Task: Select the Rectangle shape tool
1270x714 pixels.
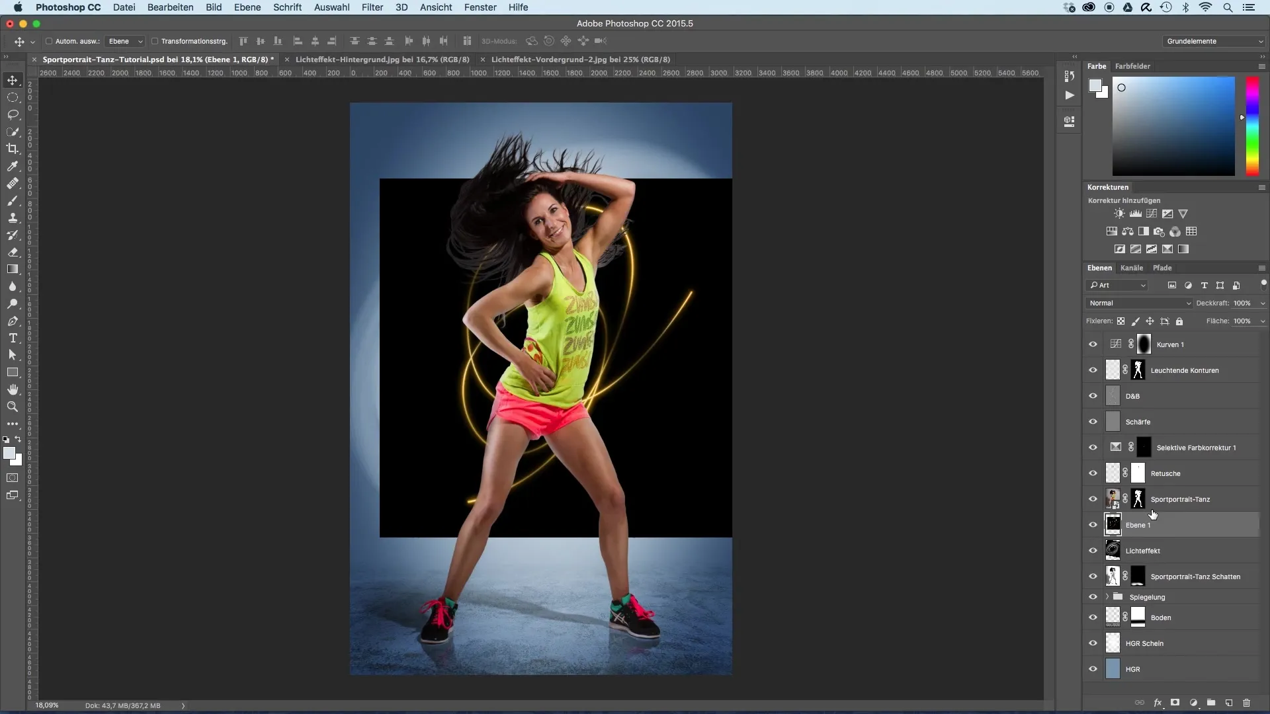Action: pos(13,372)
